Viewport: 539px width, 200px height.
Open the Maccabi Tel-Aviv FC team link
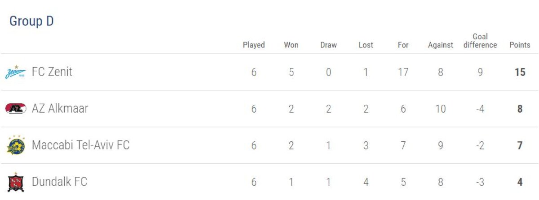click(x=80, y=145)
